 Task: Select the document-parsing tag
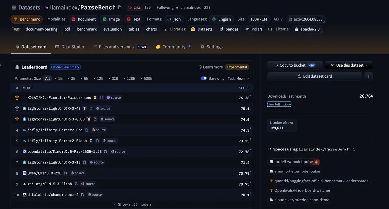(42, 29)
